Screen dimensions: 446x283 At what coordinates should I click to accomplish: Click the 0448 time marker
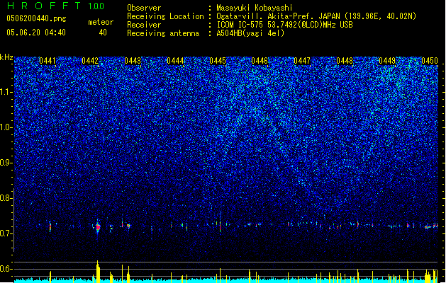pos(345,61)
